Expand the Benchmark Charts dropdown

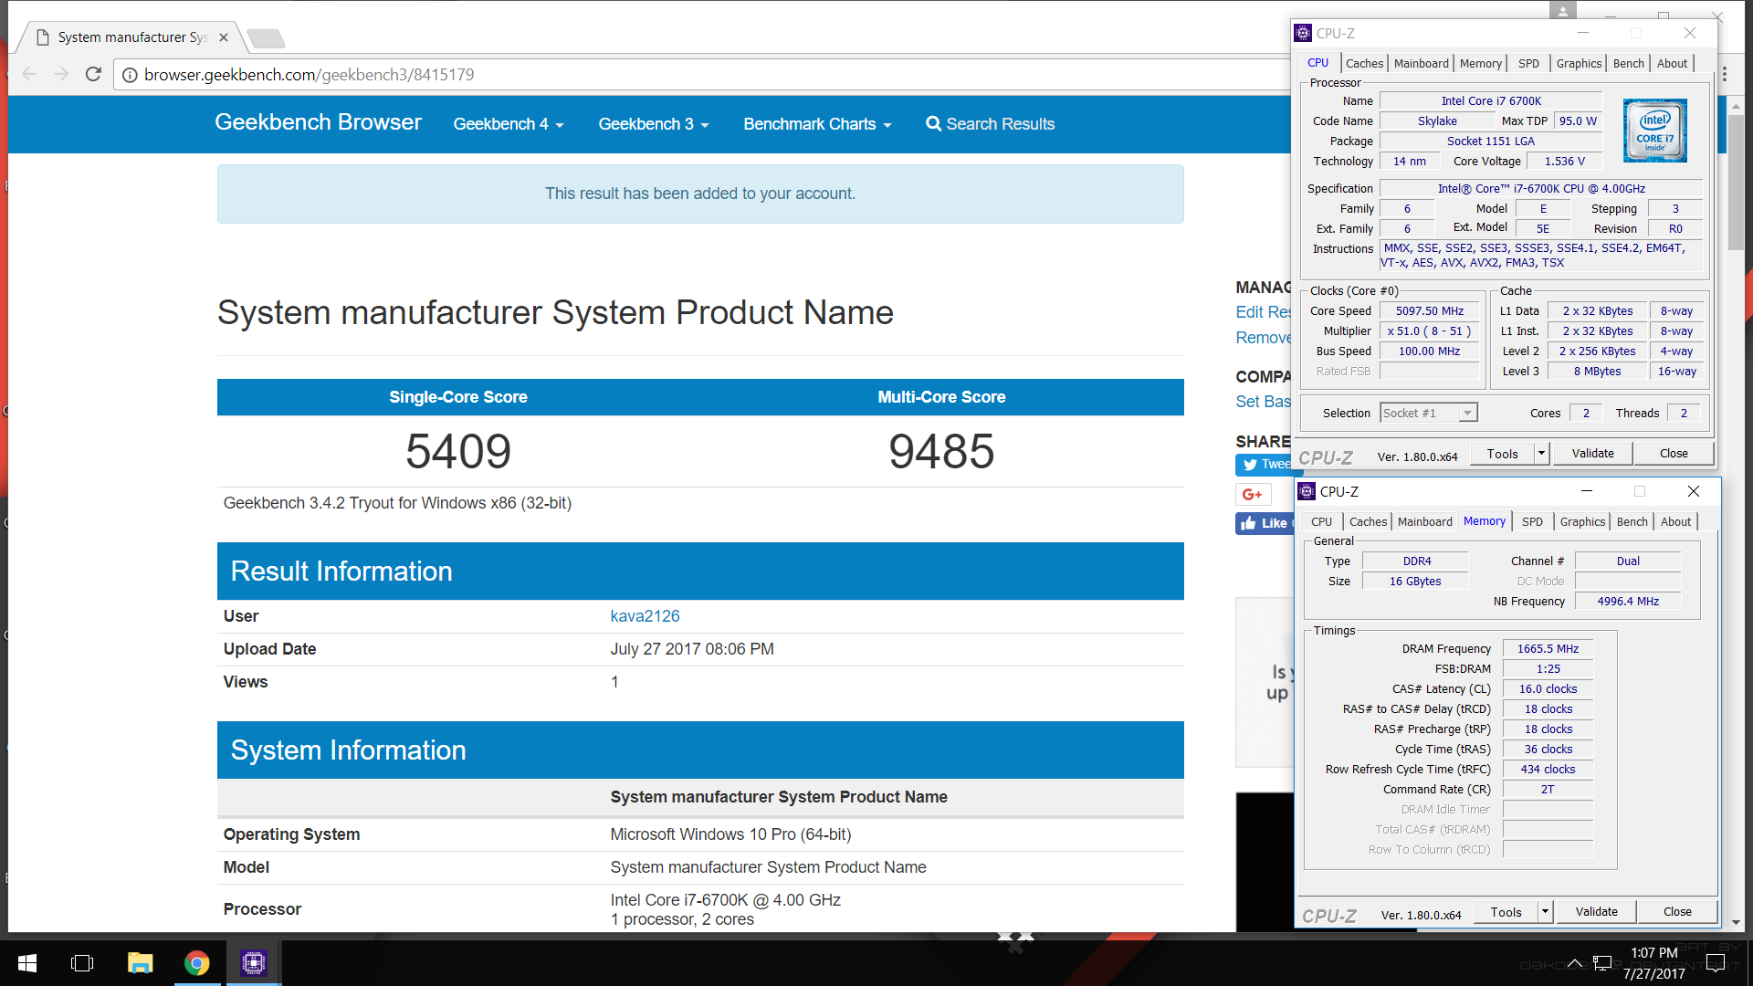tap(817, 123)
